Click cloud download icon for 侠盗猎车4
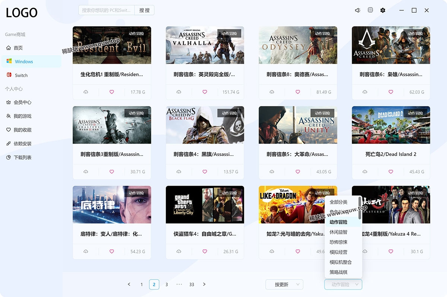Image resolution: width=447 pixels, height=297 pixels. pyautogui.click(x=179, y=252)
